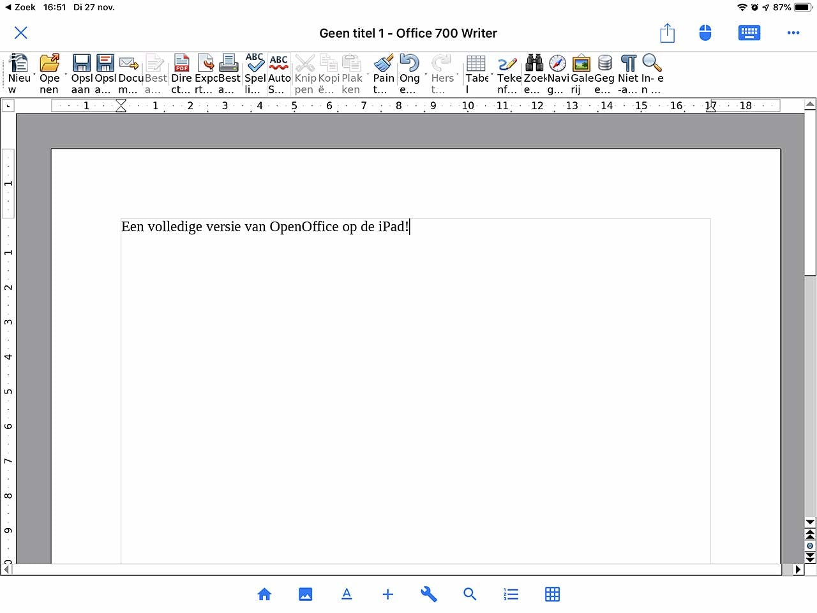This screenshot has width=817, height=613.
Task: Click in text 'Een volledige versie van OpenOffice'
Action: (x=230, y=227)
